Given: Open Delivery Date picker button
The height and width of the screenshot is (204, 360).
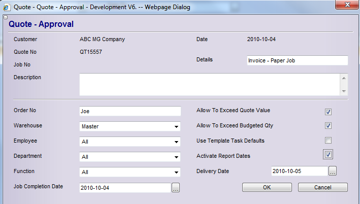Looking at the screenshot, I should pyautogui.click(x=333, y=171).
